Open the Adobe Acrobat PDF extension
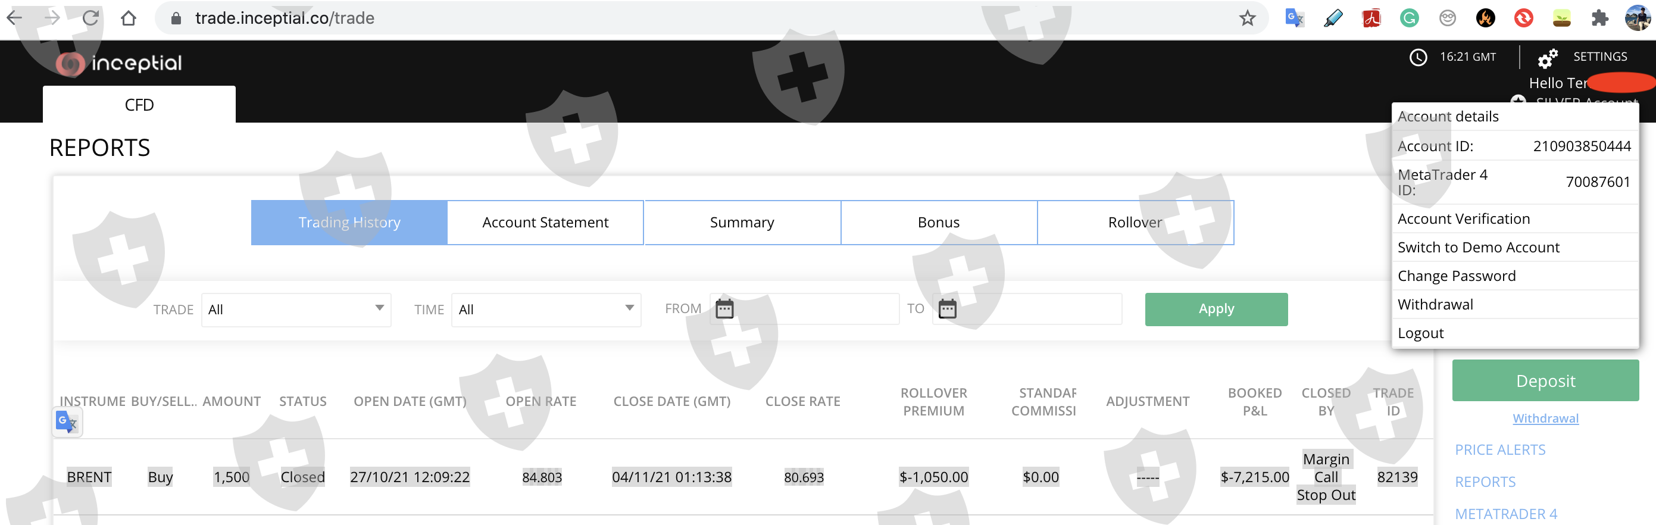 click(x=1371, y=18)
